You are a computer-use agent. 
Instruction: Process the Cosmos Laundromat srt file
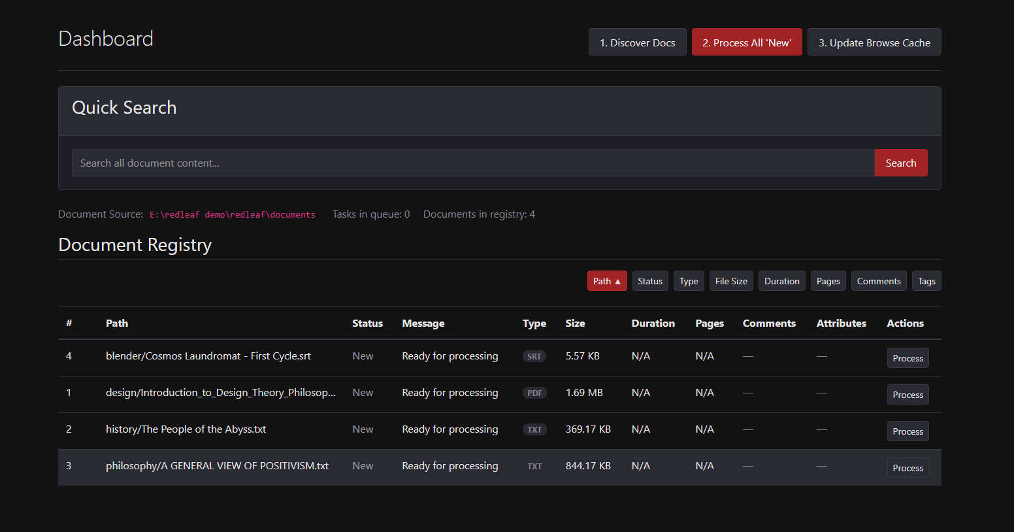(907, 358)
